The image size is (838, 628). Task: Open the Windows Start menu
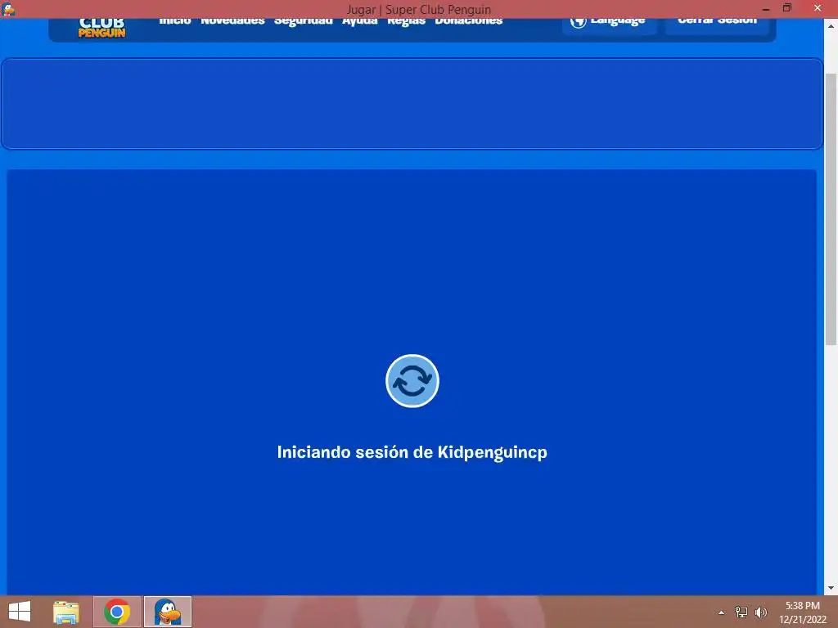(20, 612)
